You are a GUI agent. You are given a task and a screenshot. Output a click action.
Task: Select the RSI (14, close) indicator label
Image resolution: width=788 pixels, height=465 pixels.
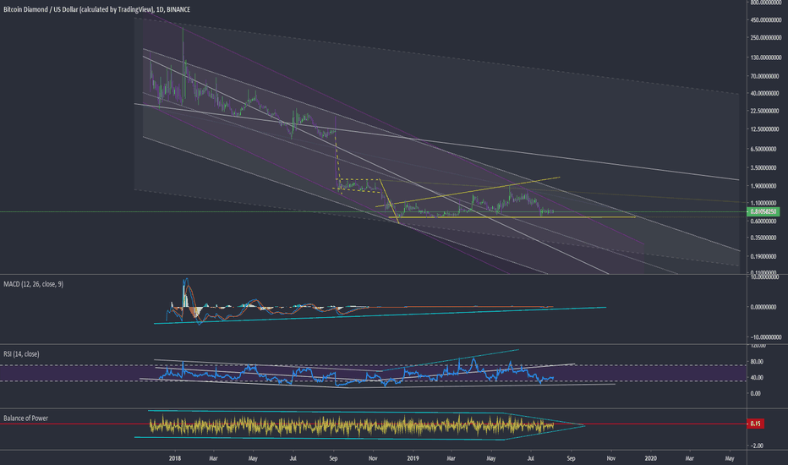click(x=21, y=354)
